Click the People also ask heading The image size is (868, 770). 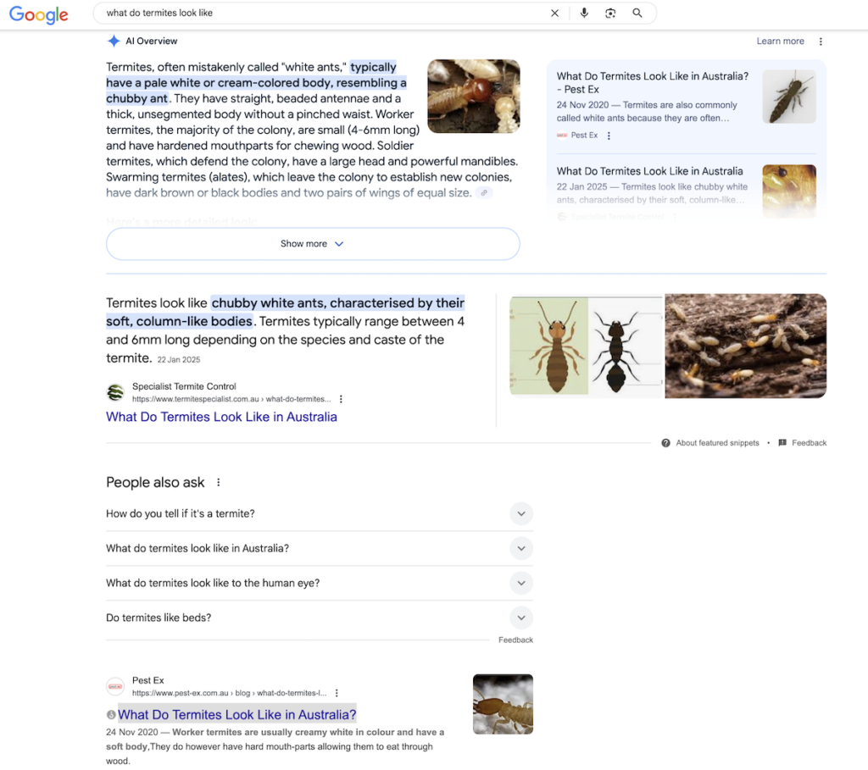pyautogui.click(x=155, y=482)
